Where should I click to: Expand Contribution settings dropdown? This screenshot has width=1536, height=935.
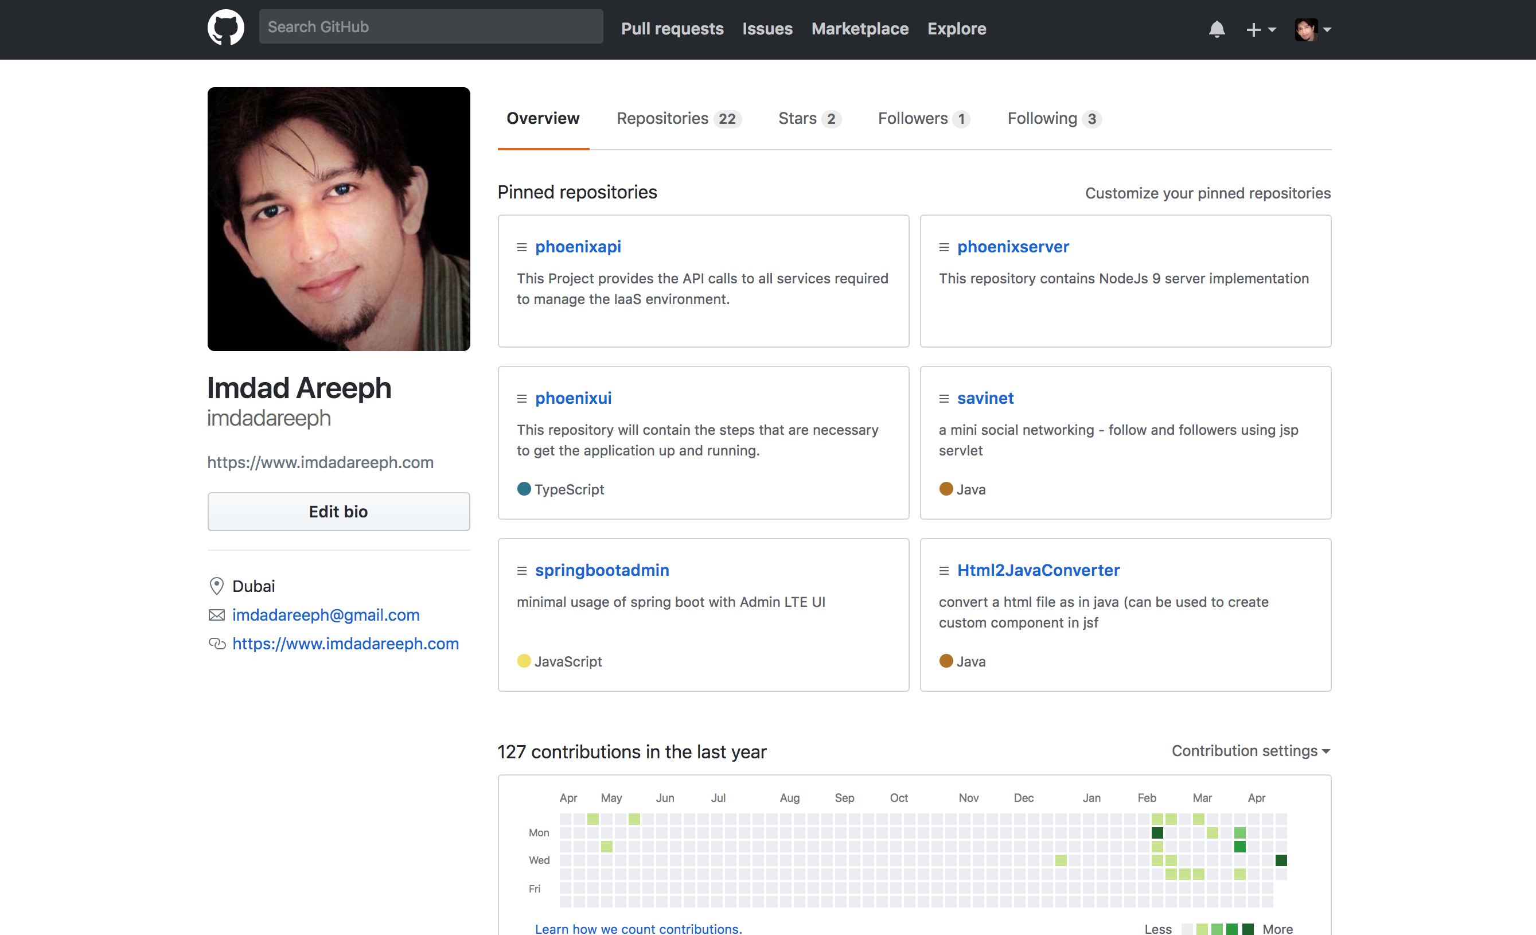coord(1250,751)
